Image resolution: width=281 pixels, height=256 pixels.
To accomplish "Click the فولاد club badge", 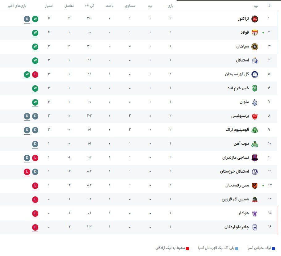I will [x=255, y=32].
